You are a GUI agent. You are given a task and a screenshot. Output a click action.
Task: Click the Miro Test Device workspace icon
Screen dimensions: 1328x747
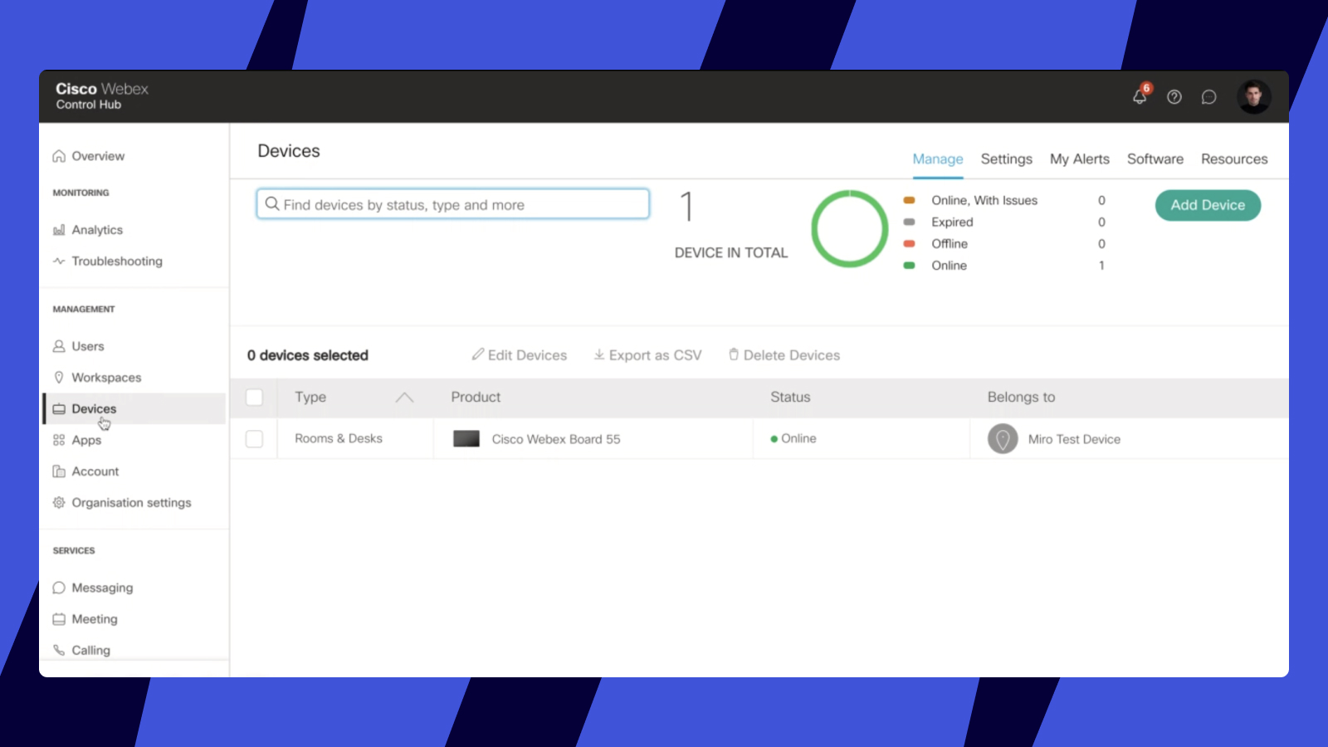[1003, 439]
